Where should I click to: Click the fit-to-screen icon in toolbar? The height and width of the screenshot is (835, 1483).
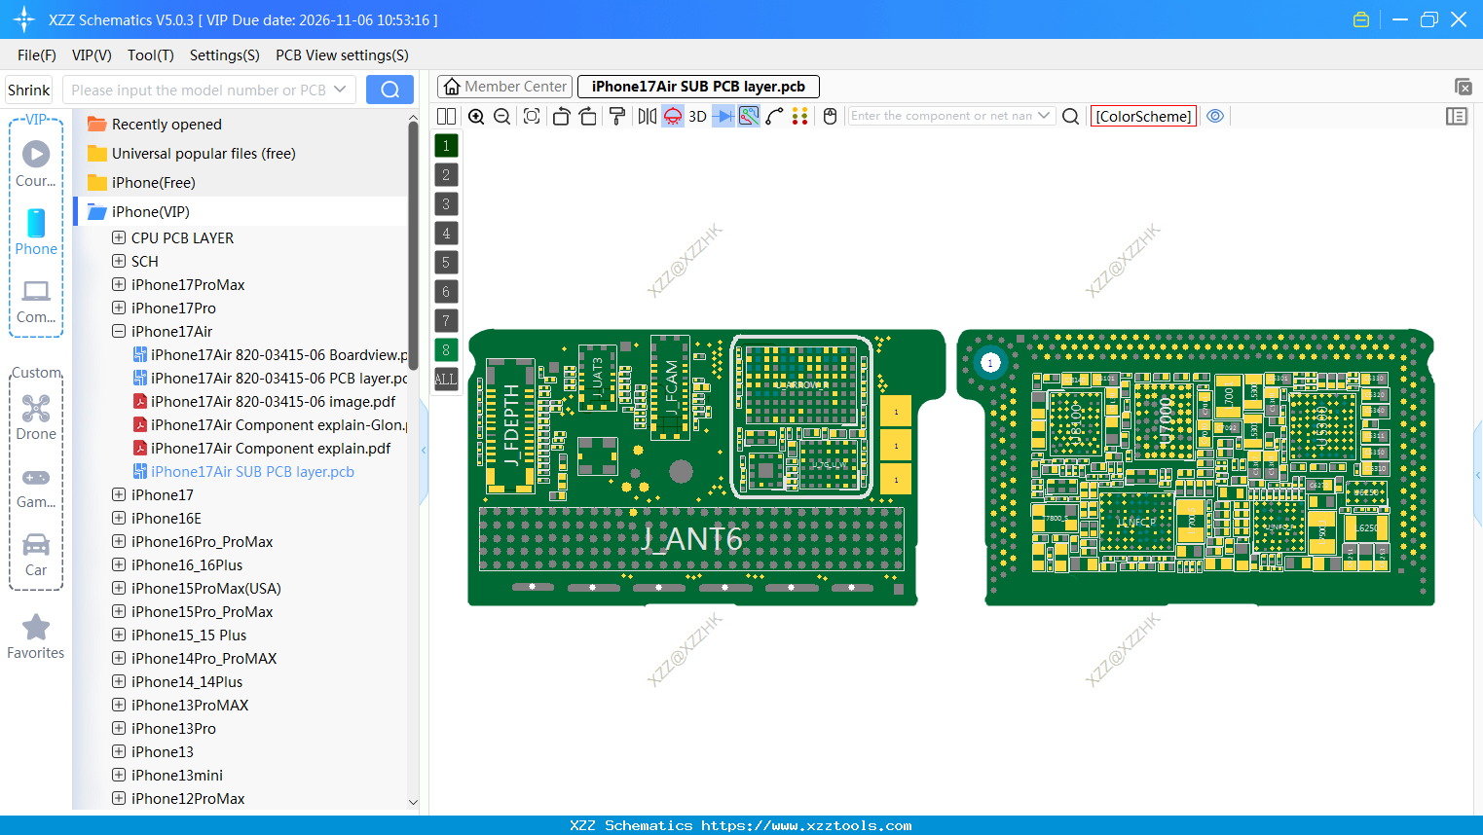[532, 117]
